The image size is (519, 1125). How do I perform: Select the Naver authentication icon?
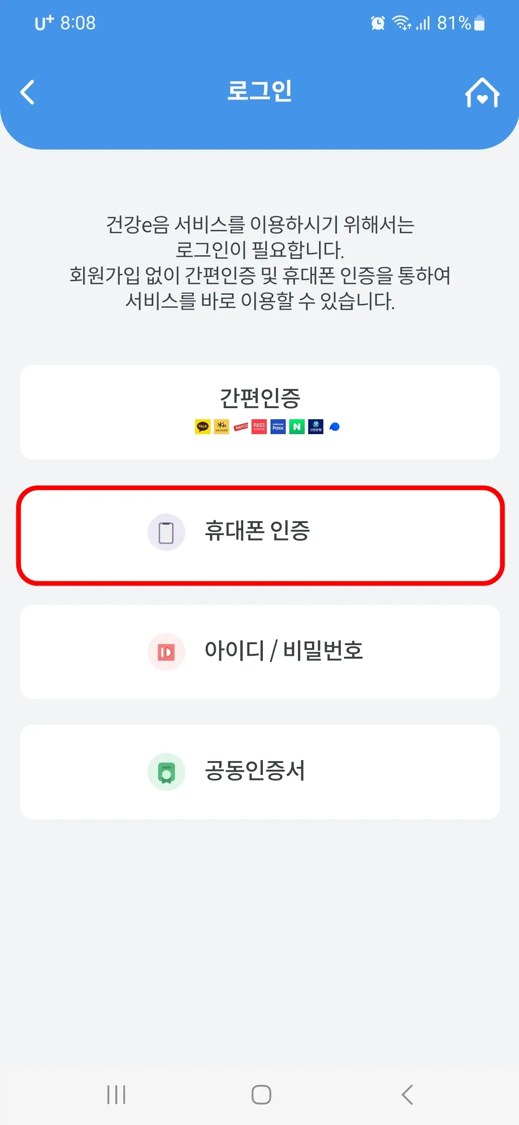[297, 426]
